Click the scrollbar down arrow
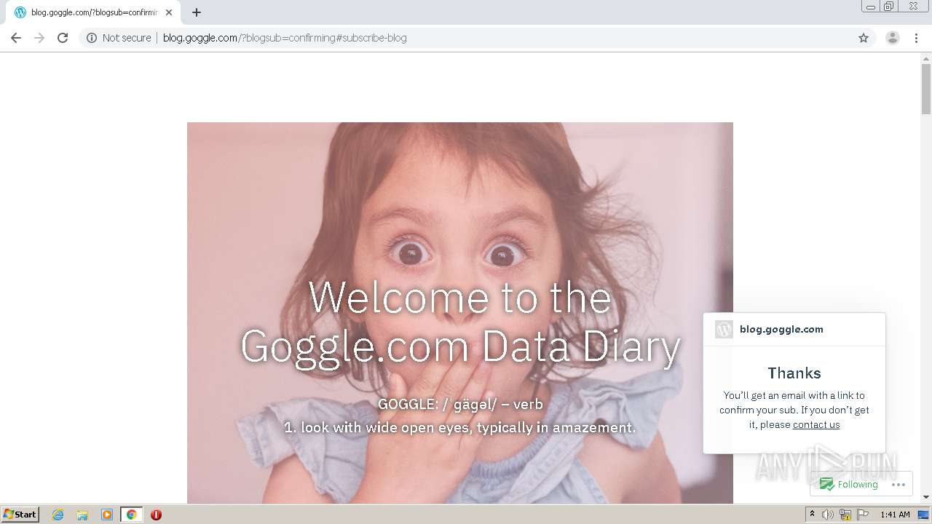The width and height of the screenshot is (932, 524). pos(926,497)
